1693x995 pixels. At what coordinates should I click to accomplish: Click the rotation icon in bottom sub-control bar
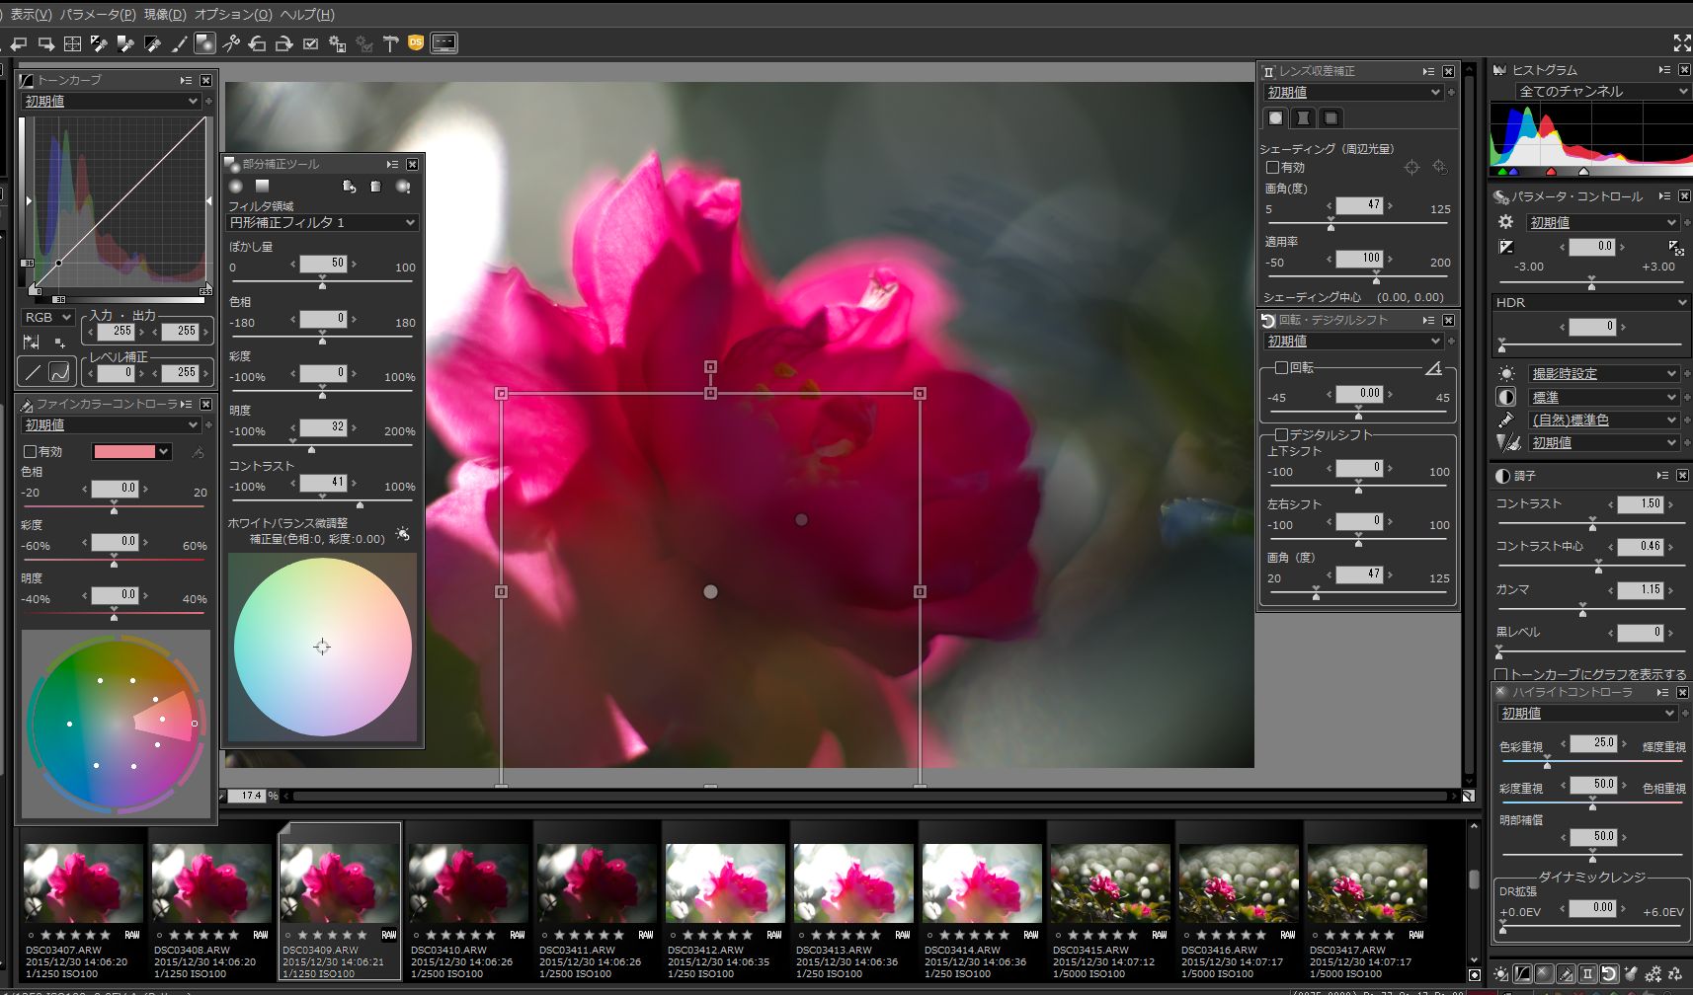pos(1609,974)
